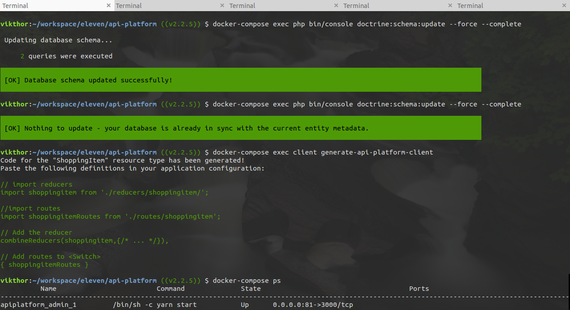The image size is (570, 310).
Task: Click the apiplatform_admin_1 container row
Action: point(178,305)
